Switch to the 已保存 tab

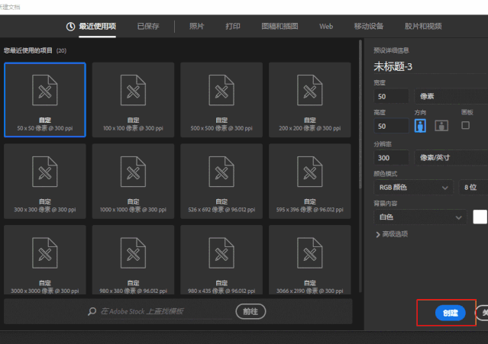point(148,27)
